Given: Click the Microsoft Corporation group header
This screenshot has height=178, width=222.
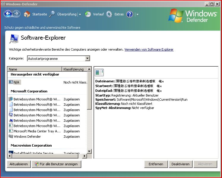Looking at the screenshot, I should point(29,91).
